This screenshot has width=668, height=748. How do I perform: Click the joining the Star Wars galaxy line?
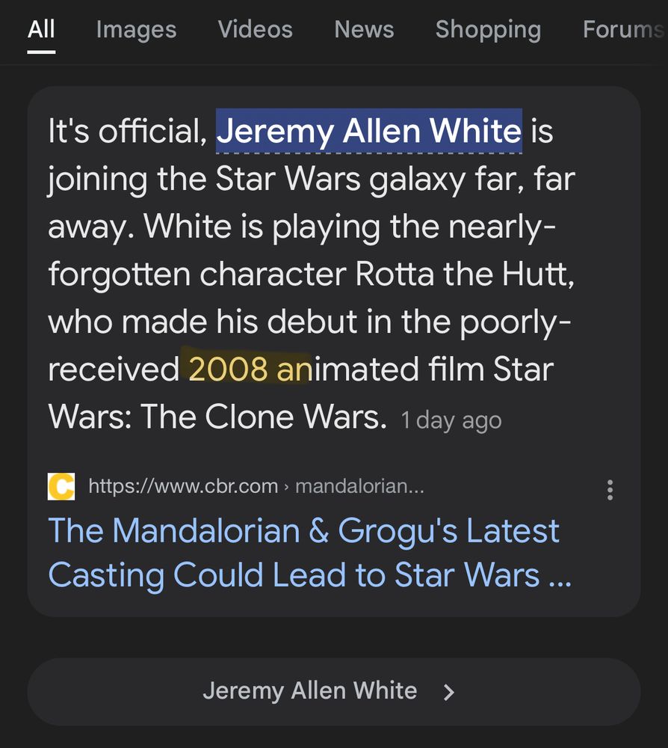coord(312,180)
